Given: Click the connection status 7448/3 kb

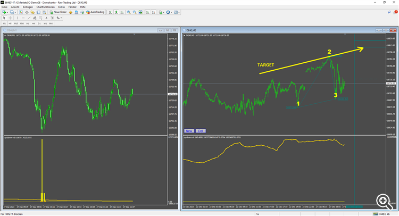Looking at the screenshot, I should coord(382,214).
